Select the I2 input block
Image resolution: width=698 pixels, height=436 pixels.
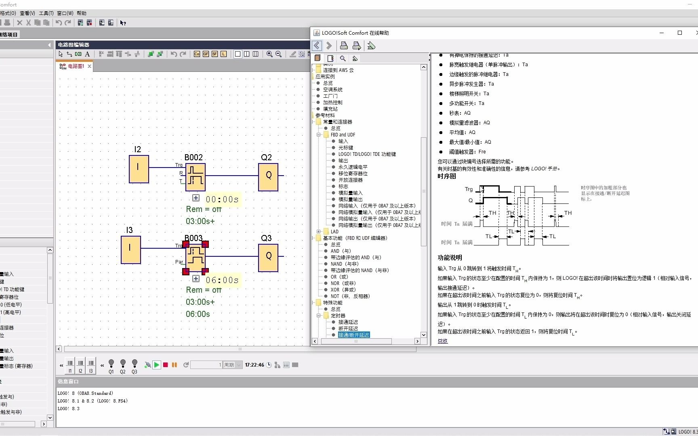(x=139, y=169)
